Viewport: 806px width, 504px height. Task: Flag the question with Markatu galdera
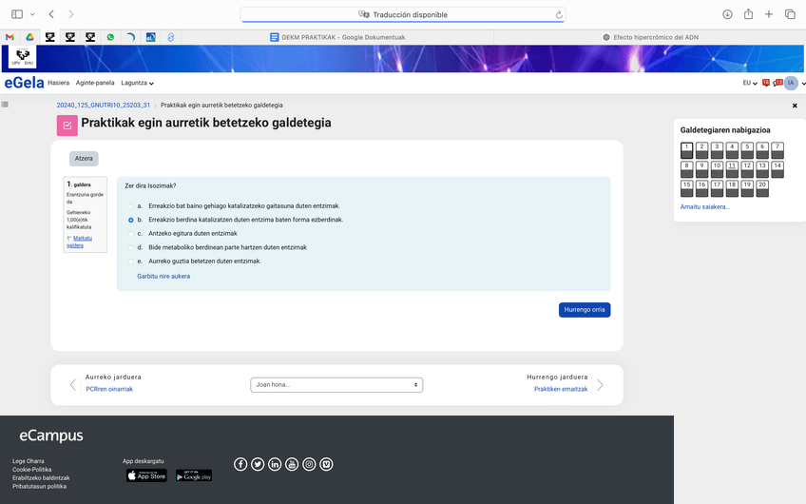79,242
